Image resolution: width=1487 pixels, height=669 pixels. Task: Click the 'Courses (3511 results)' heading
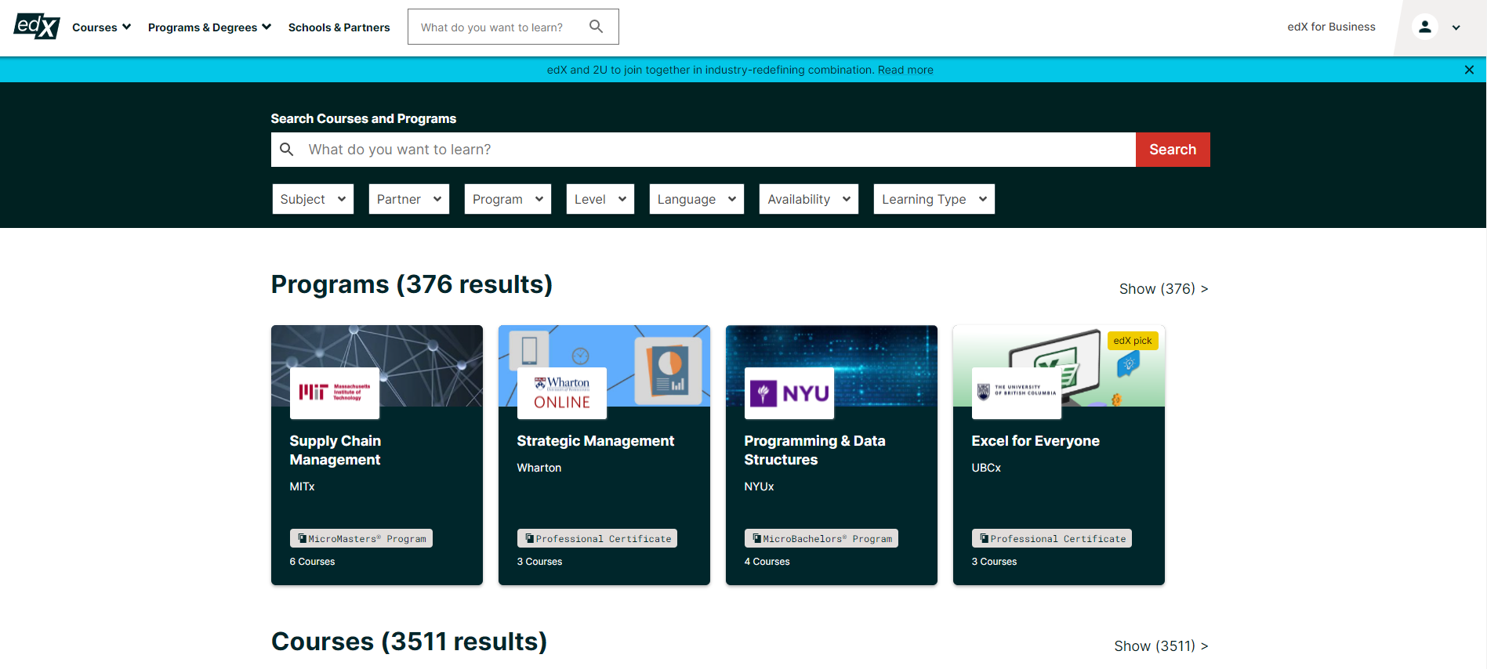pyautogui.click(x=409, y=642)
